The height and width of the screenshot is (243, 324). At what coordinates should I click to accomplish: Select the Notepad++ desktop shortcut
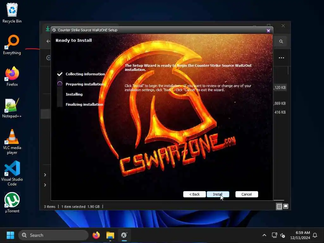coord(12,108)
